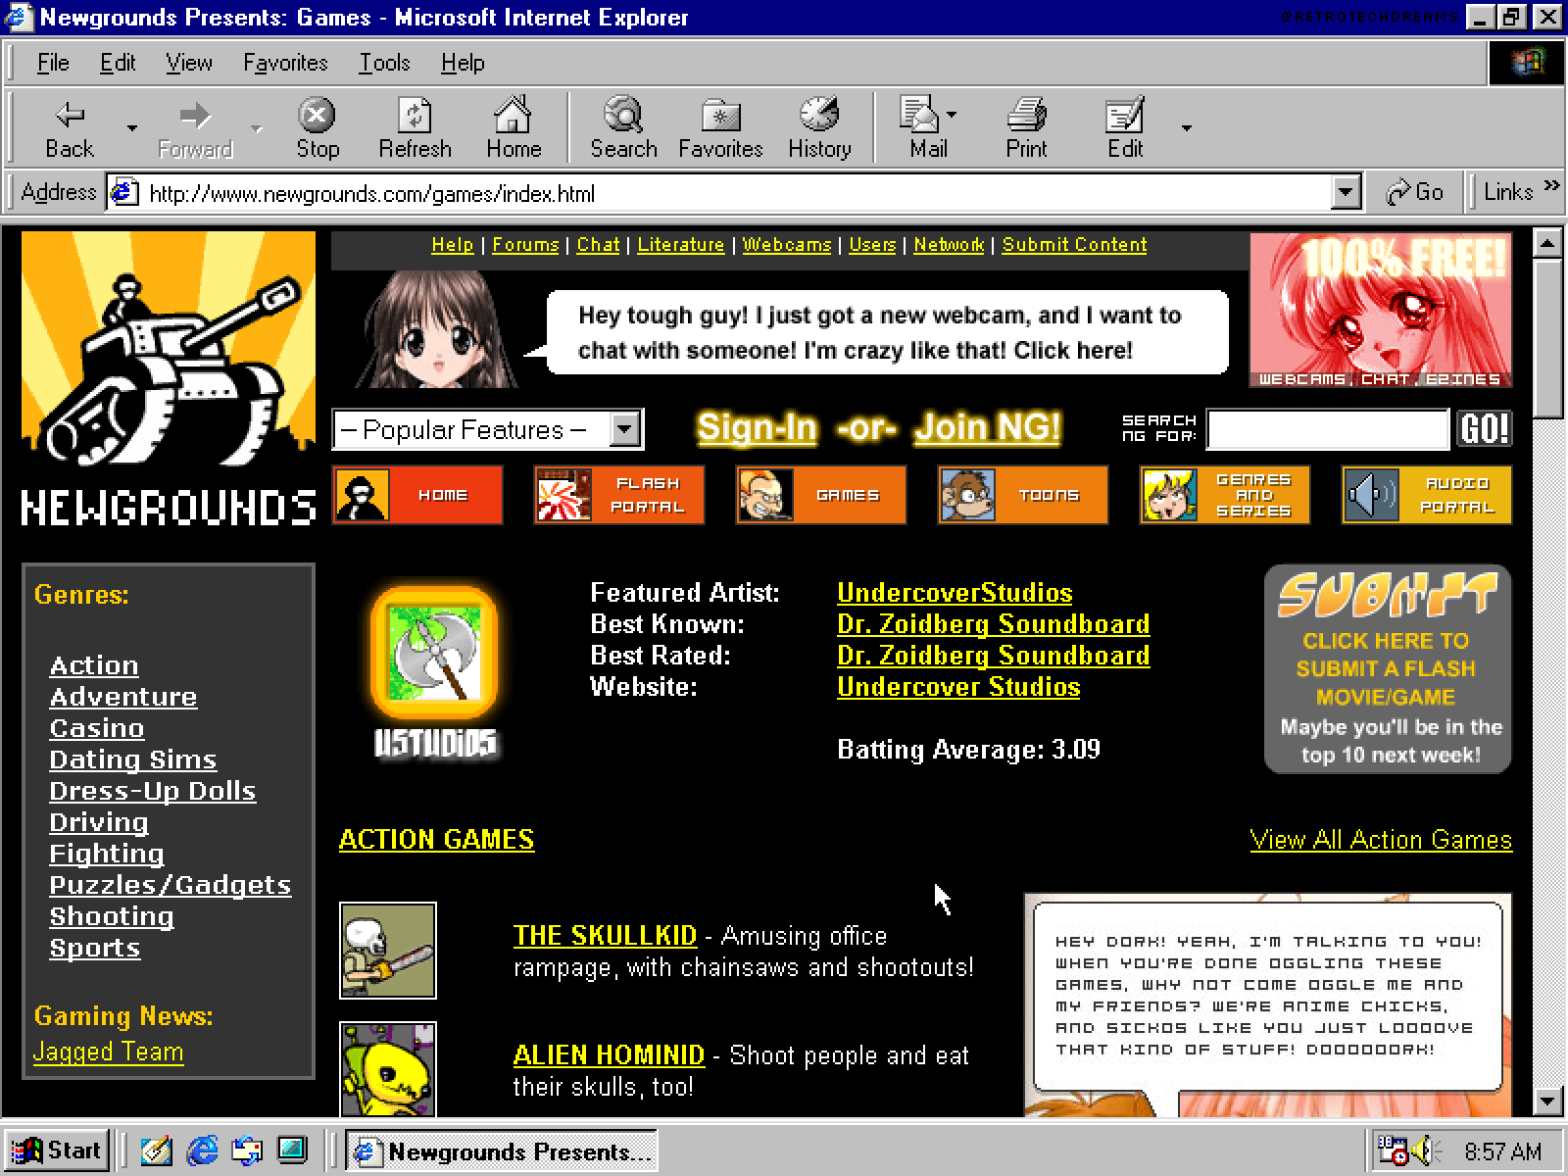Viewport: 1568px width, 1176px height.
Task: Click the Jagged Team news link
Action: point(108,1052)
